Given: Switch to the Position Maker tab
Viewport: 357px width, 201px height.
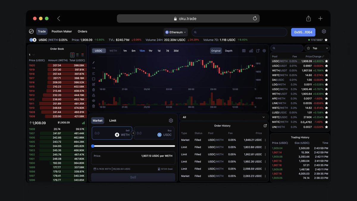Looking at the screenshot, I should tap(62, 31).
